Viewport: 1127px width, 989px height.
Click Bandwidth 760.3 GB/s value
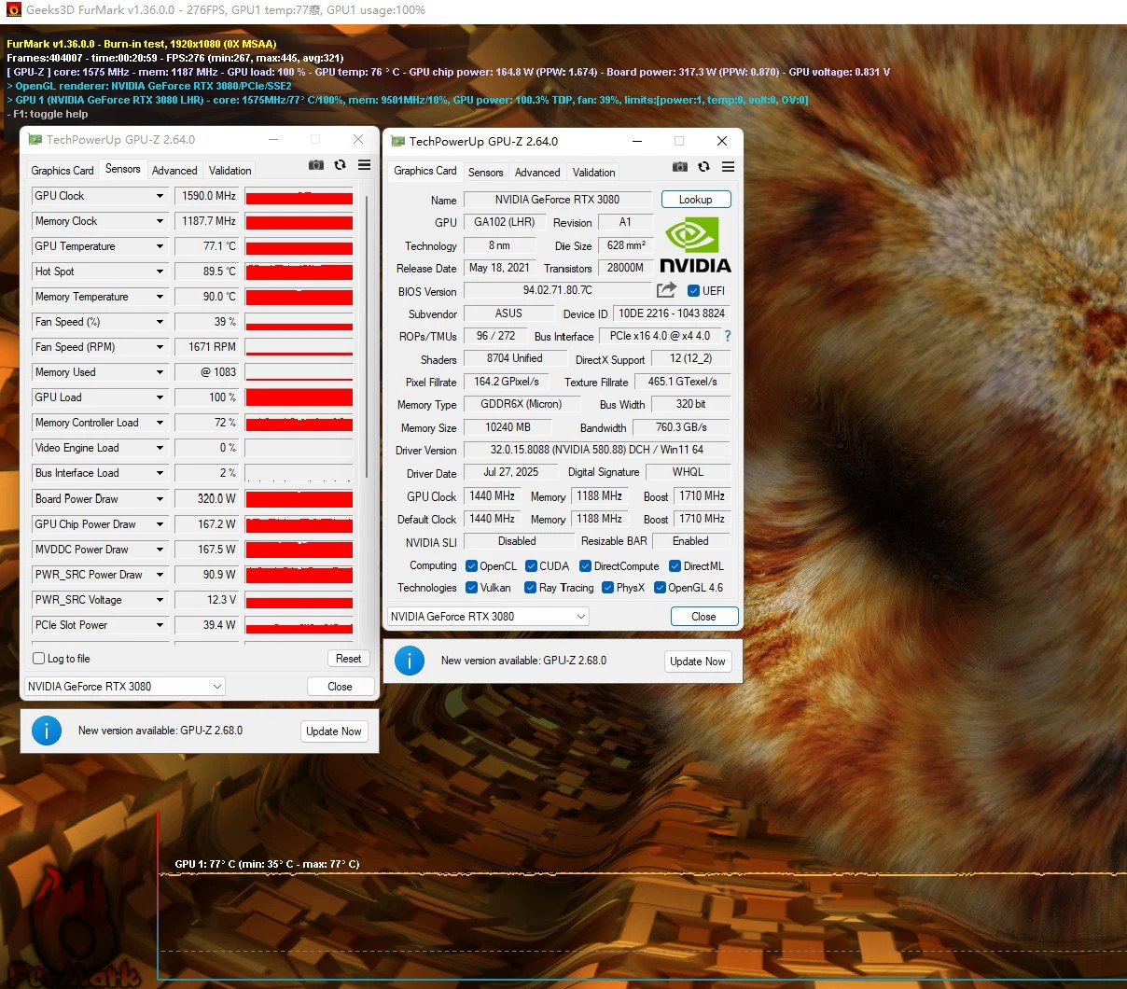pos(681,427)
